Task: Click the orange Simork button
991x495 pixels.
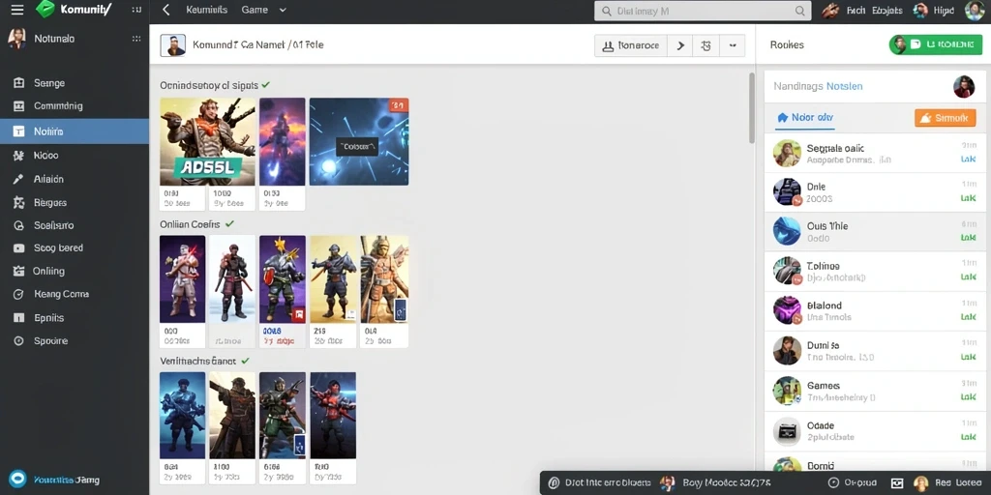Action: click(x=945, y=117)
